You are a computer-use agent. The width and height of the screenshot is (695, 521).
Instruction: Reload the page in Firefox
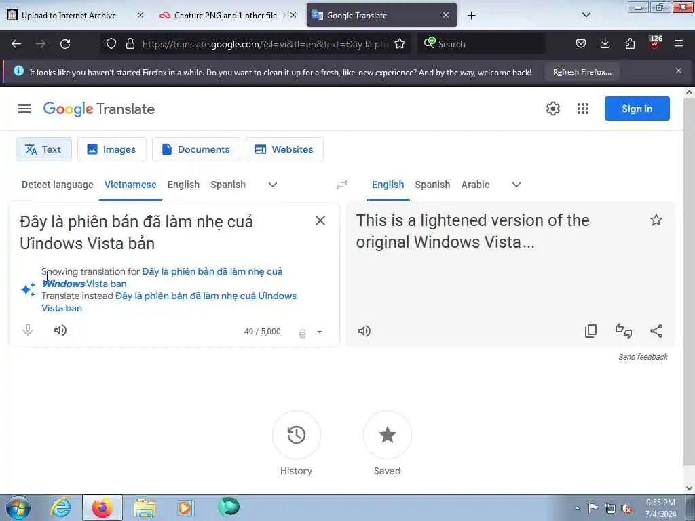65,44
